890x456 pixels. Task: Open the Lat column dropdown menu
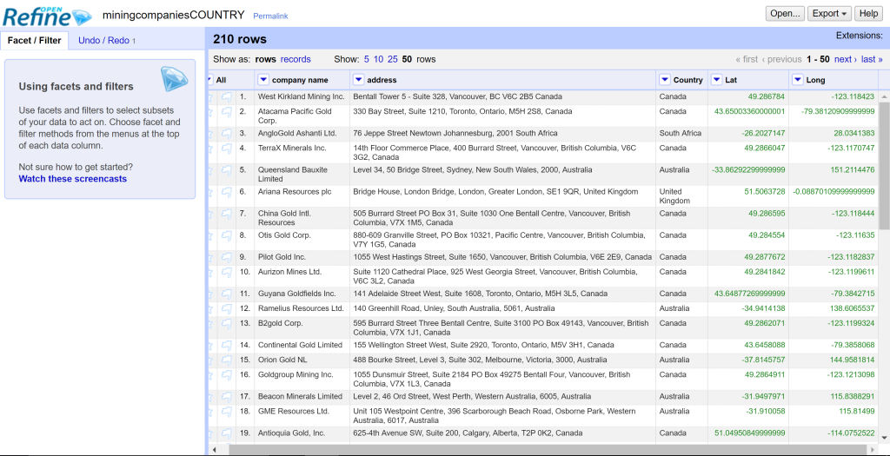click(717, 80)
